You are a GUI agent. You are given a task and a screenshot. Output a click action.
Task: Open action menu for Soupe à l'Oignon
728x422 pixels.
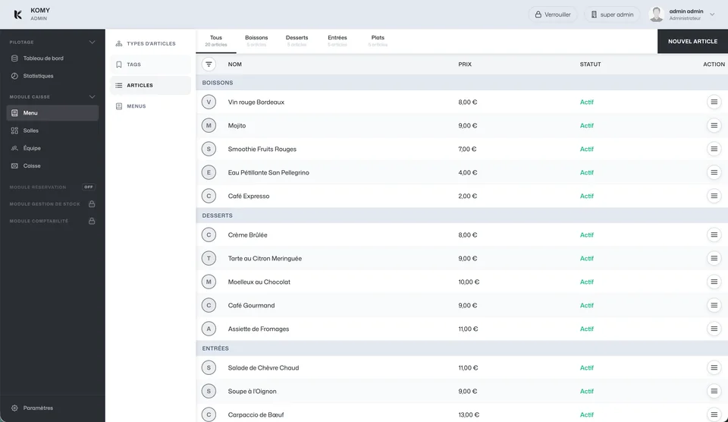[714, 392]
